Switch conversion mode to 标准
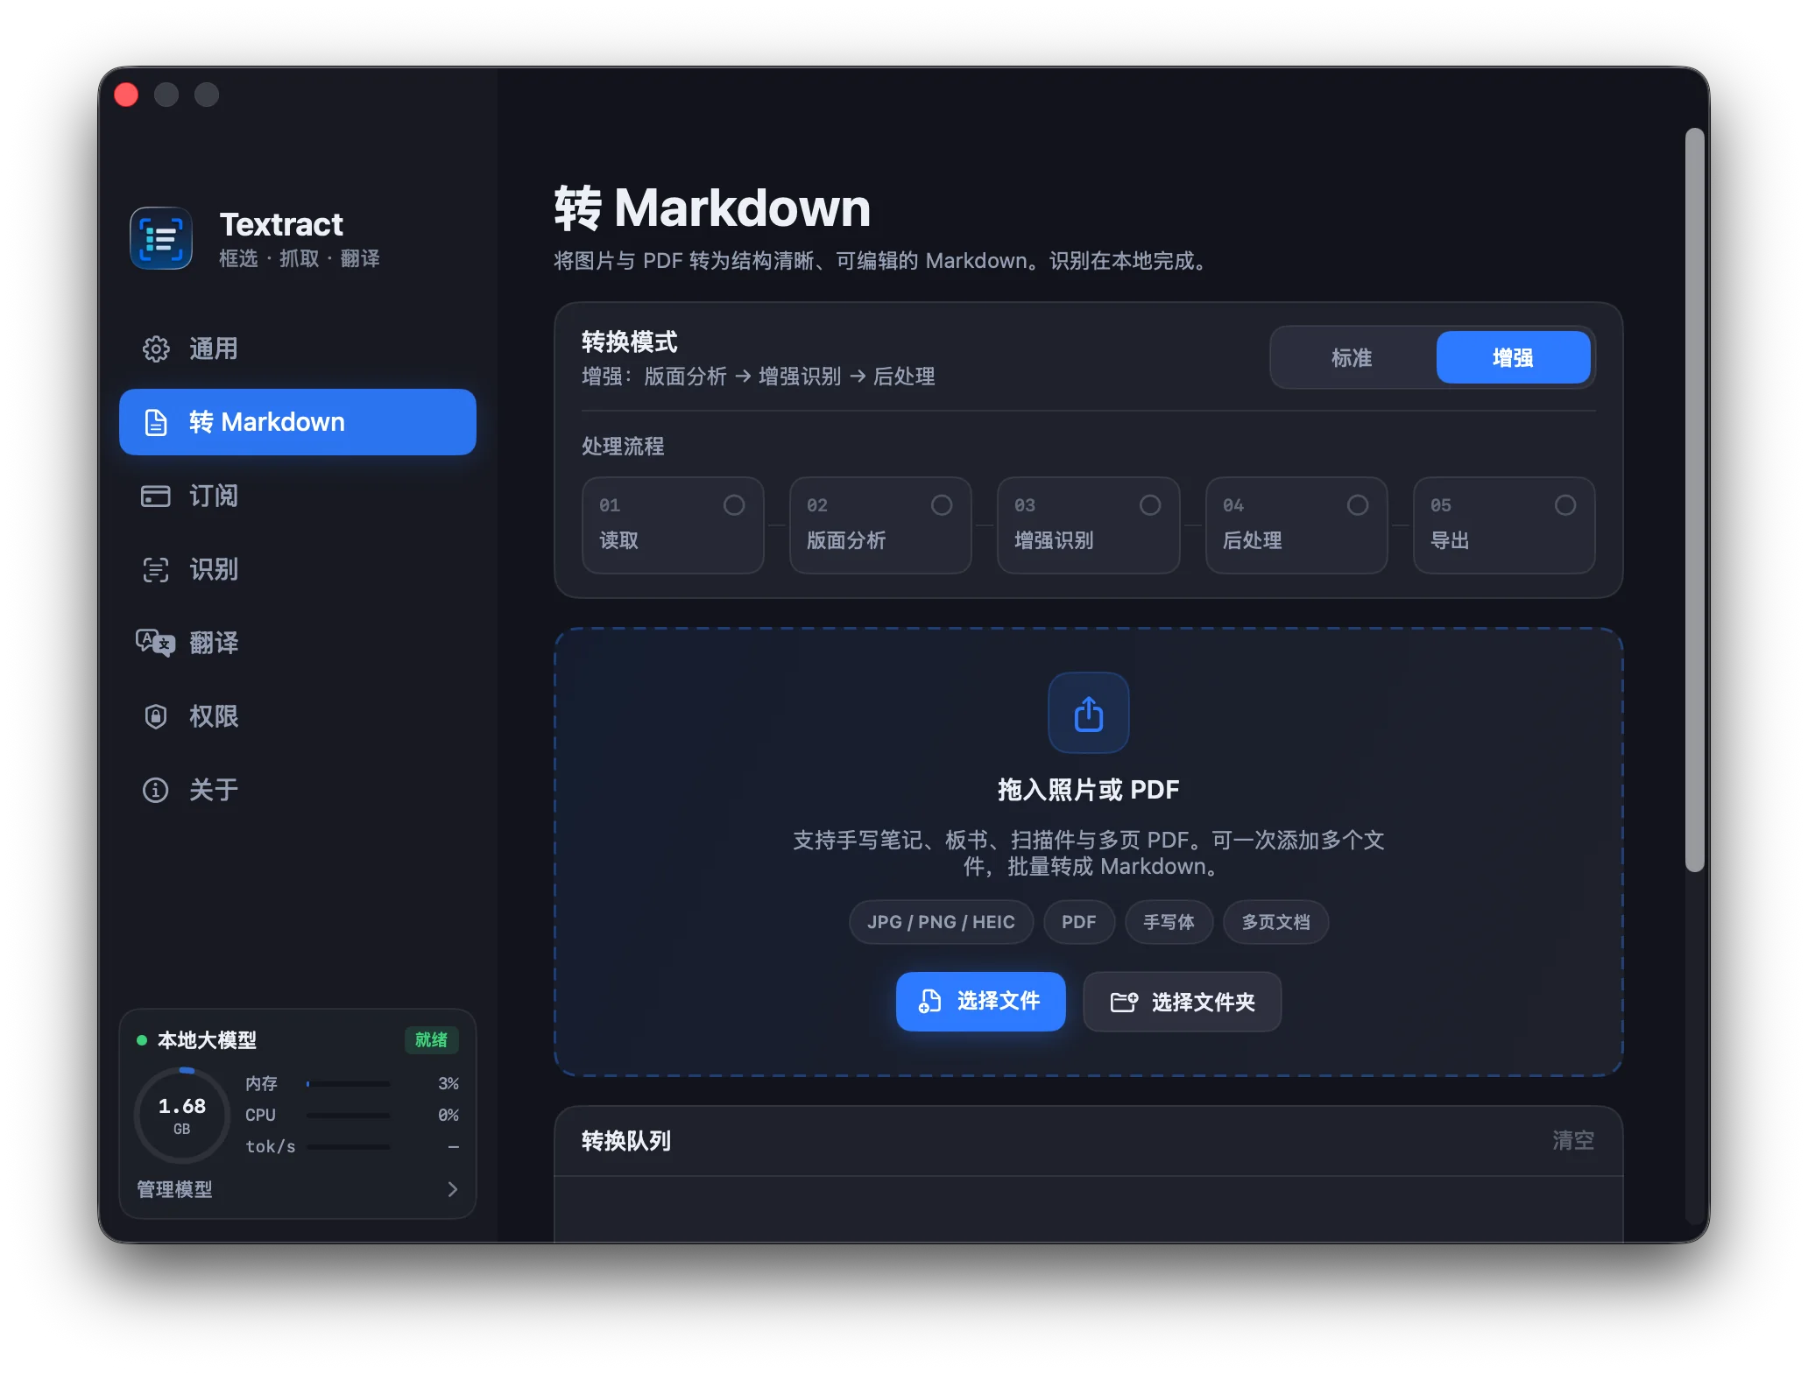Screen dimensions: 1808x1373 click(x=1352, y=357)
